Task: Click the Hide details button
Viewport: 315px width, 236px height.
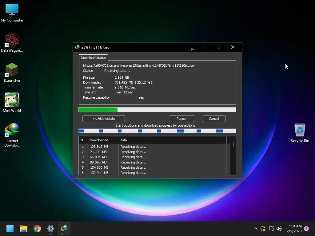Action: coord(103,119)
